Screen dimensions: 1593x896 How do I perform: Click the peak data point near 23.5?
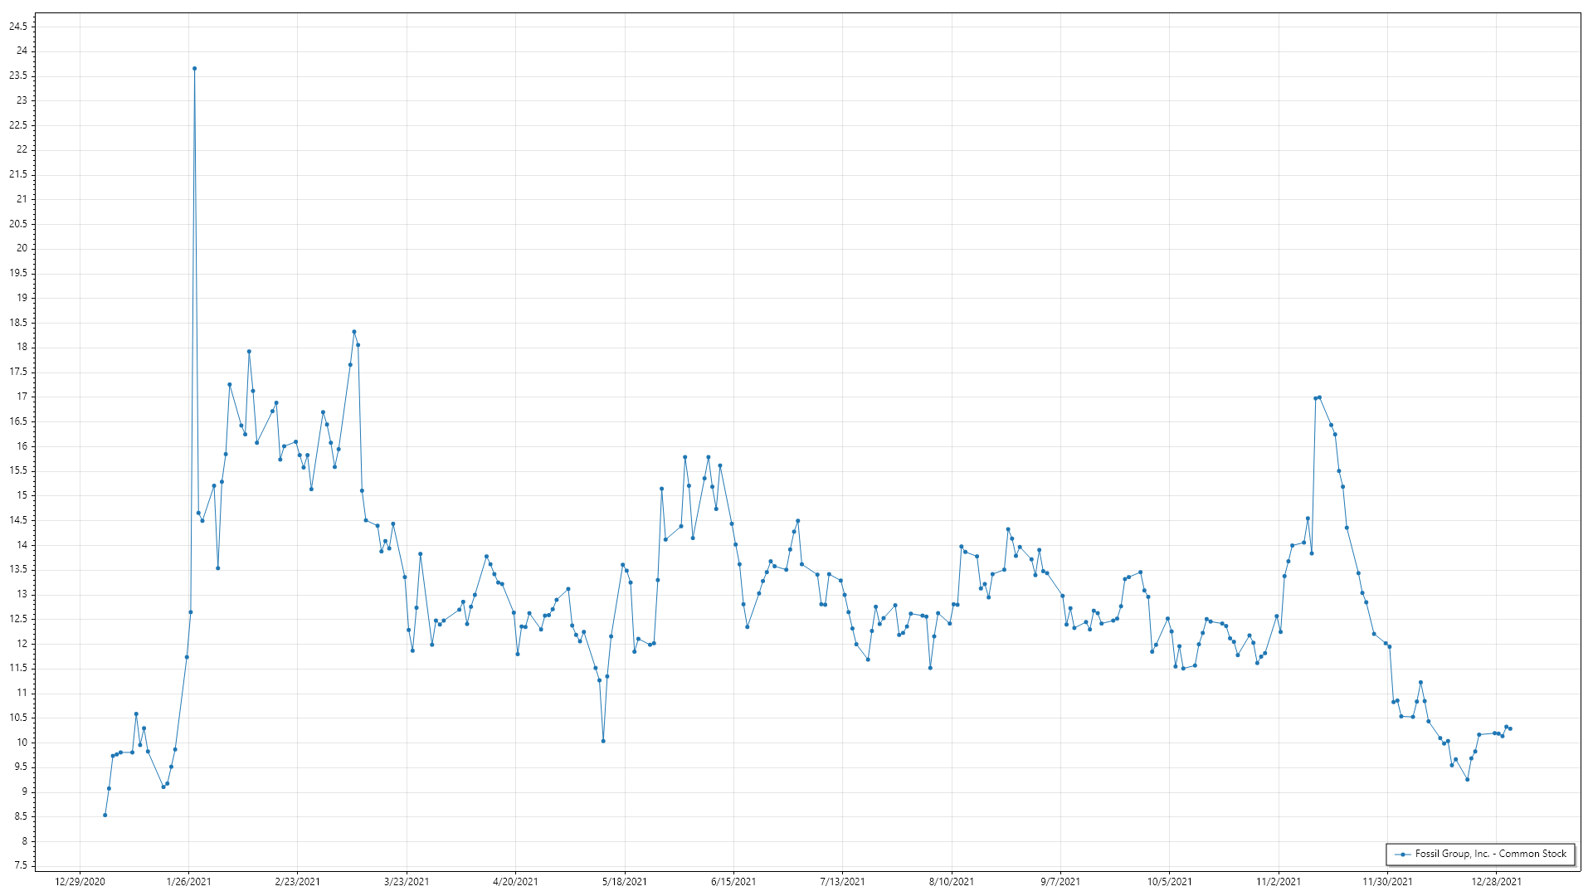[x=194, y=69]
